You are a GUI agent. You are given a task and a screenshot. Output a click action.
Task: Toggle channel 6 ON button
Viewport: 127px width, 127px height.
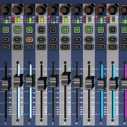pyautogui.click(x=29, y=30)
